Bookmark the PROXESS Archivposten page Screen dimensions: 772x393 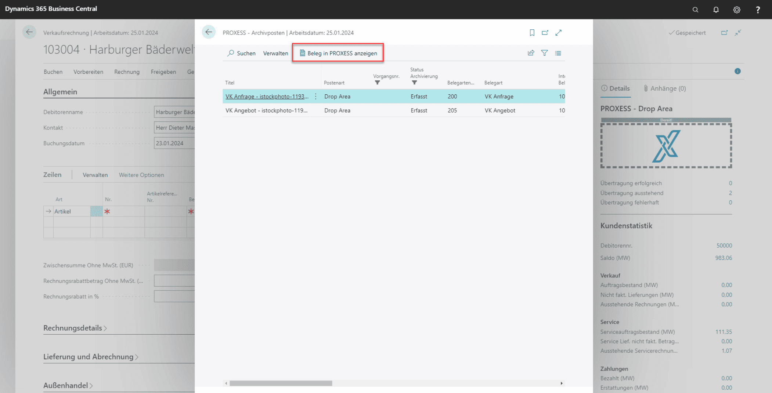(532, 33)
